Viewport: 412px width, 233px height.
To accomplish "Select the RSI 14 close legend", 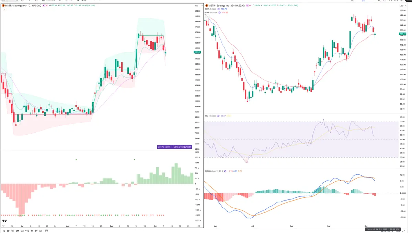I will coord(210,116).
